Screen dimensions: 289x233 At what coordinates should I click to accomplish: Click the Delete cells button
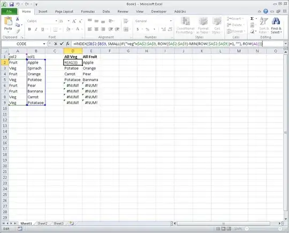coord(235,25)
